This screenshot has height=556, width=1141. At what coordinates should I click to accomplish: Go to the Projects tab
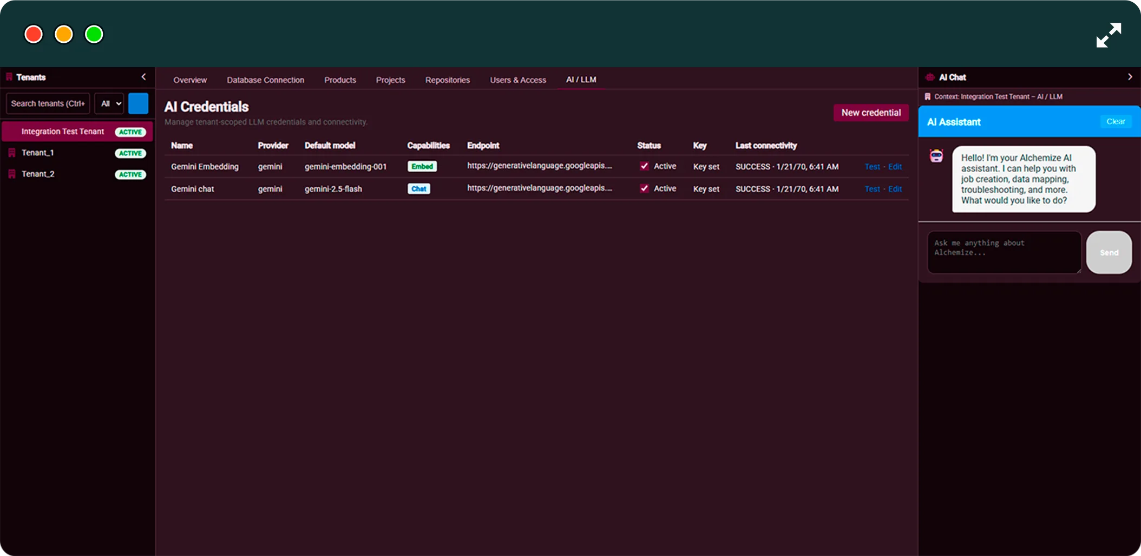pyautogui.click(x=390, y=80)
